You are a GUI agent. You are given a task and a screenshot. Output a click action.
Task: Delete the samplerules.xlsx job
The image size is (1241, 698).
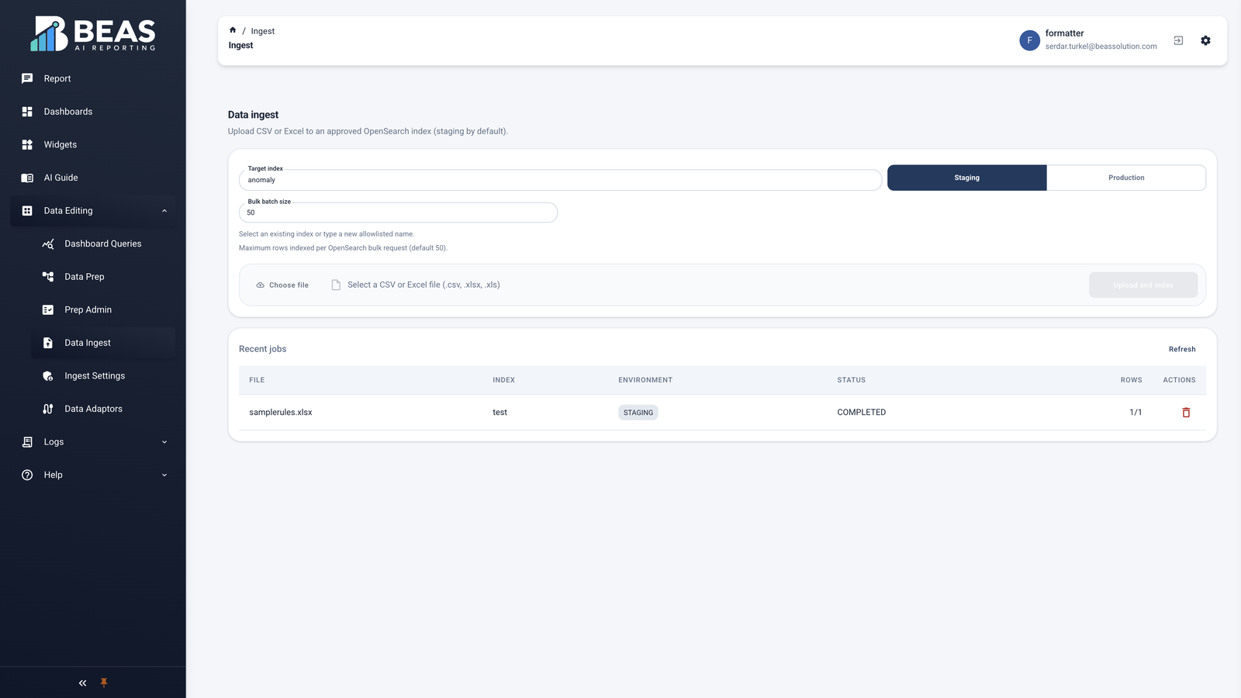click(x=1186, y=413)
